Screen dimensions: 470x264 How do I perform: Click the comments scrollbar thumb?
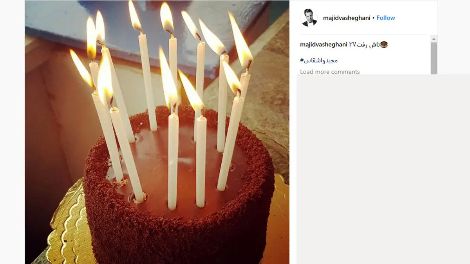(434, 58)
